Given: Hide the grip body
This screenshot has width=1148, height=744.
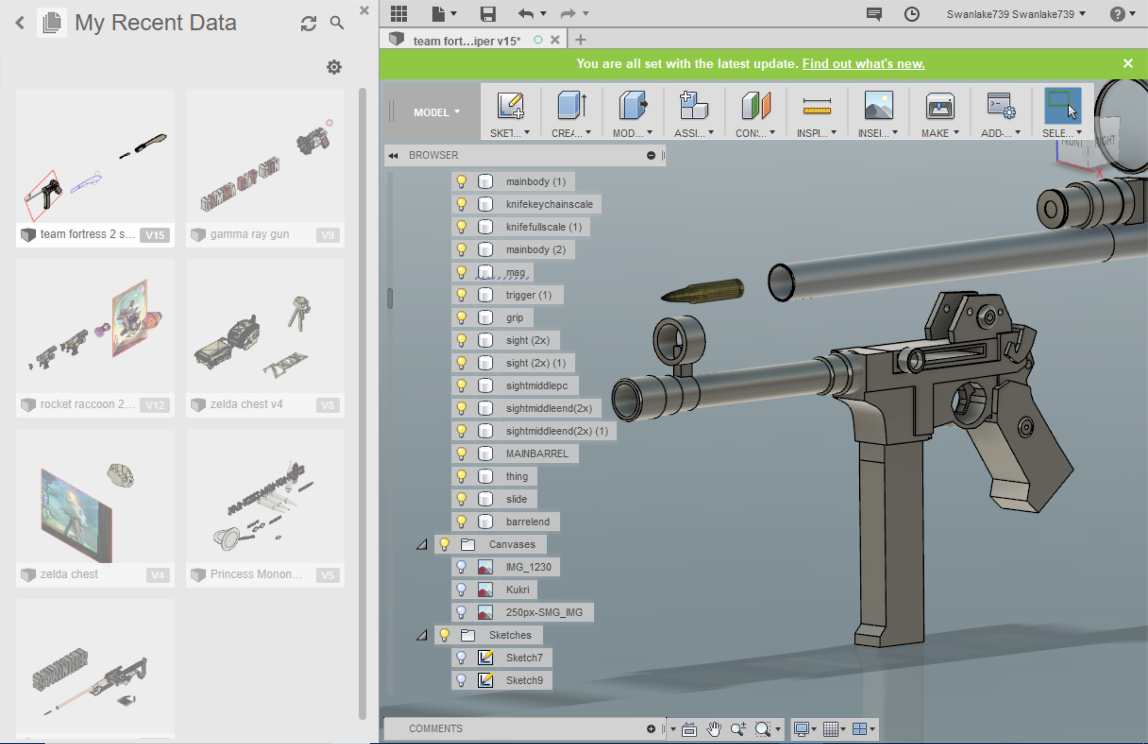Looking at the screenshot, I should coord(461,318).
